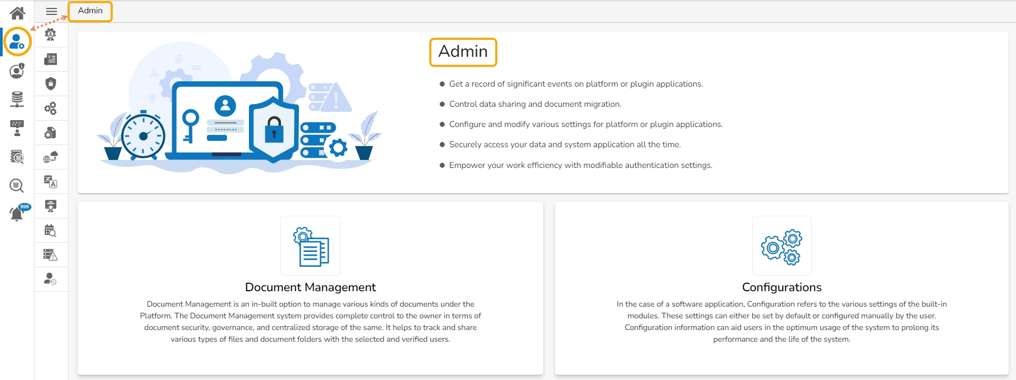Click 'Configure and modify various settings' text
This screenshot has height=380, width=1016.
click(586, 124)
